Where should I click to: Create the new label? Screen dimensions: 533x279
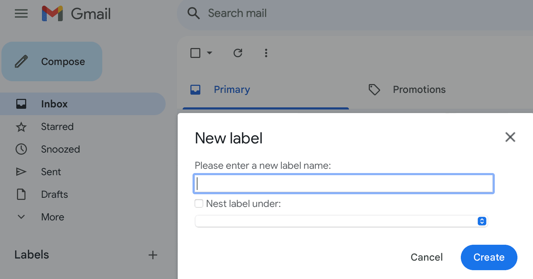coord(489,257)
